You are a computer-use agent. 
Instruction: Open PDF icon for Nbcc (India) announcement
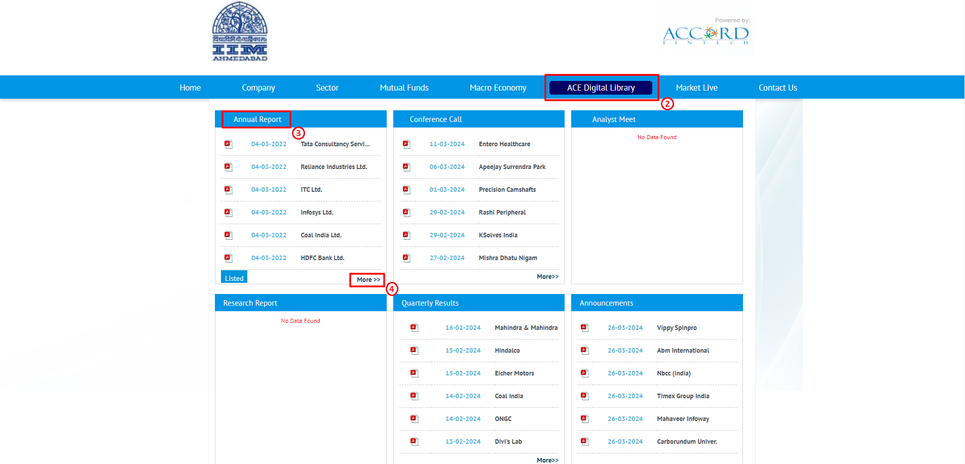click(585, 373)
